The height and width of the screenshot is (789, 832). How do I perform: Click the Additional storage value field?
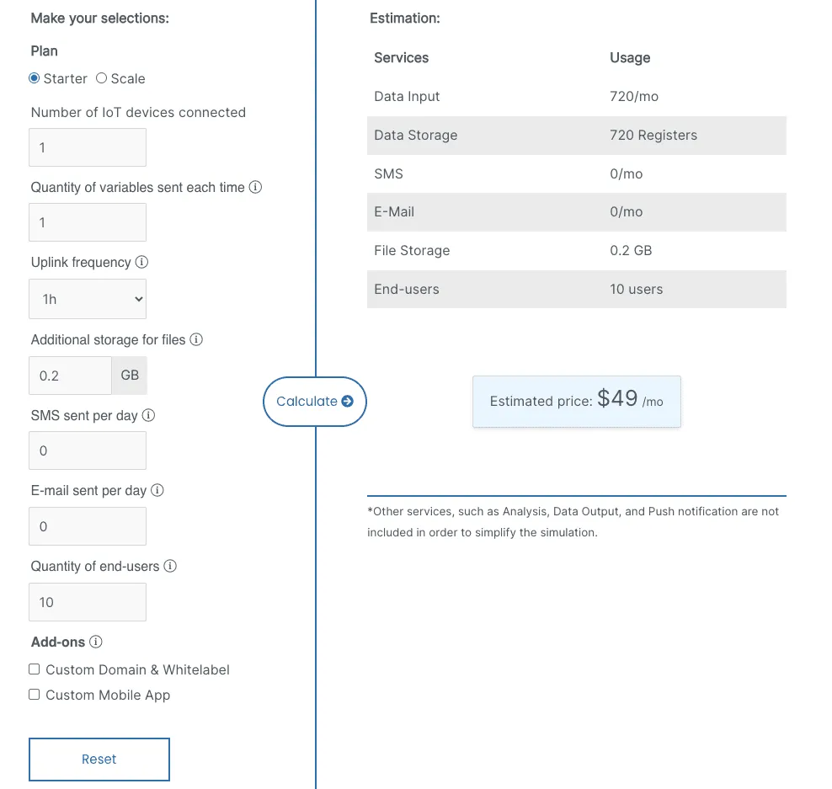[x=70, y=375]
